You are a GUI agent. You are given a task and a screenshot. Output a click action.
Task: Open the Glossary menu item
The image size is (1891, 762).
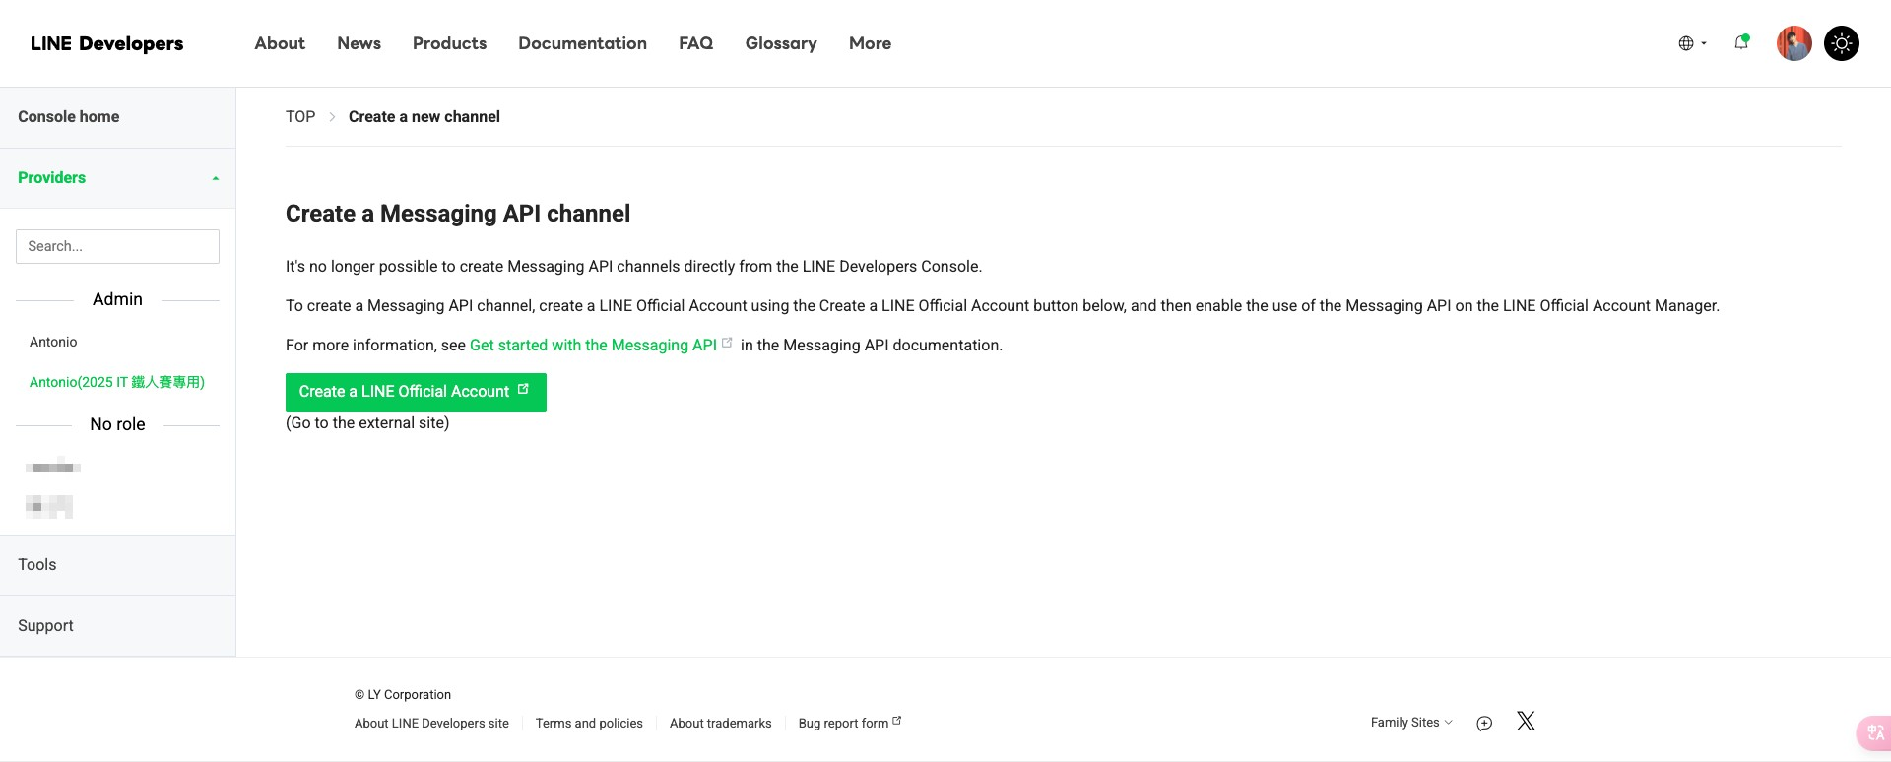click(x=781, y=43)
